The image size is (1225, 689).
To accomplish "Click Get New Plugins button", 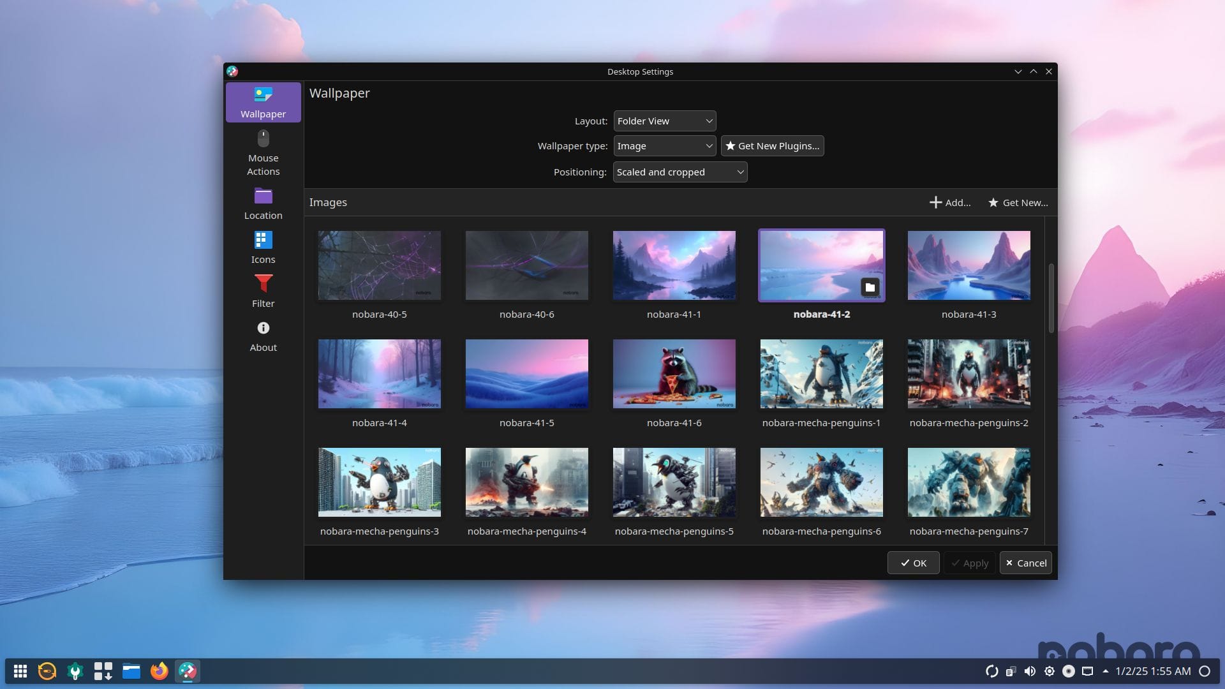I will coord(772,146).
